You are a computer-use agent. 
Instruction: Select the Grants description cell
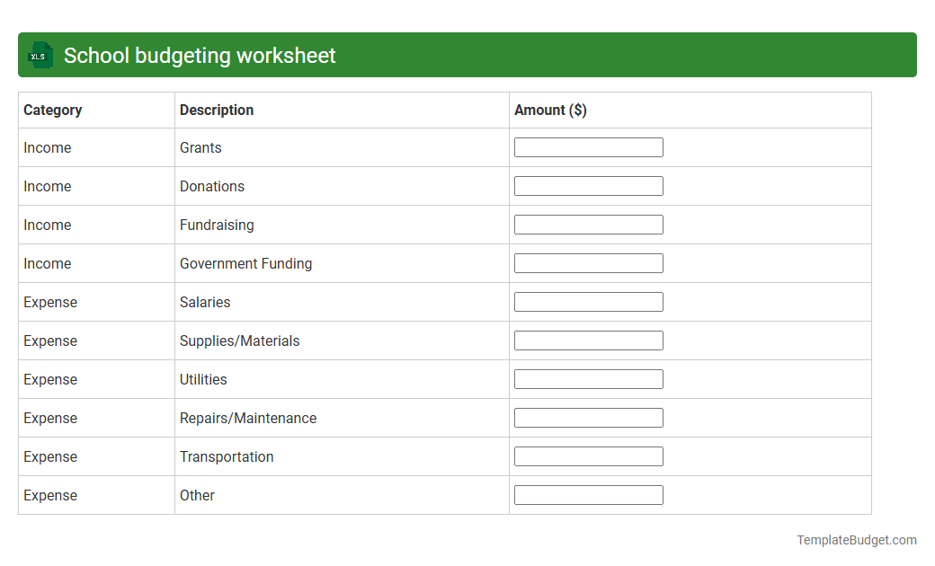201,147
